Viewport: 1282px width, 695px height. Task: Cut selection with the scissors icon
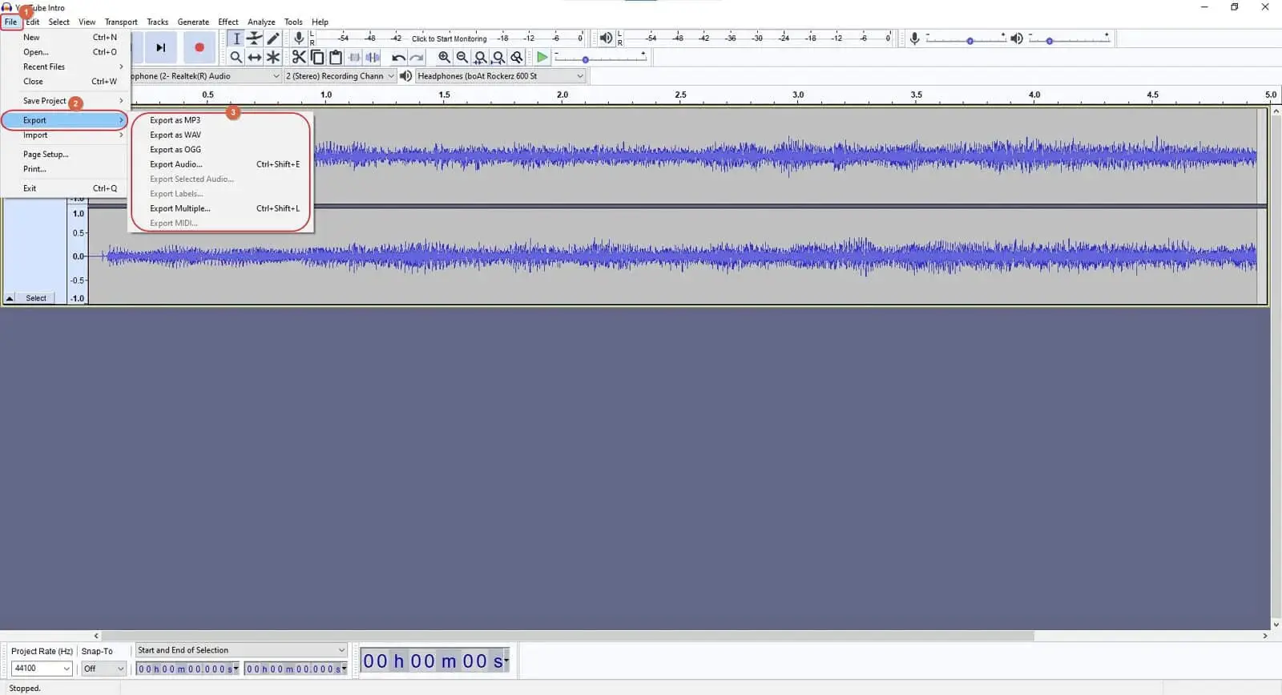point(299,57)
